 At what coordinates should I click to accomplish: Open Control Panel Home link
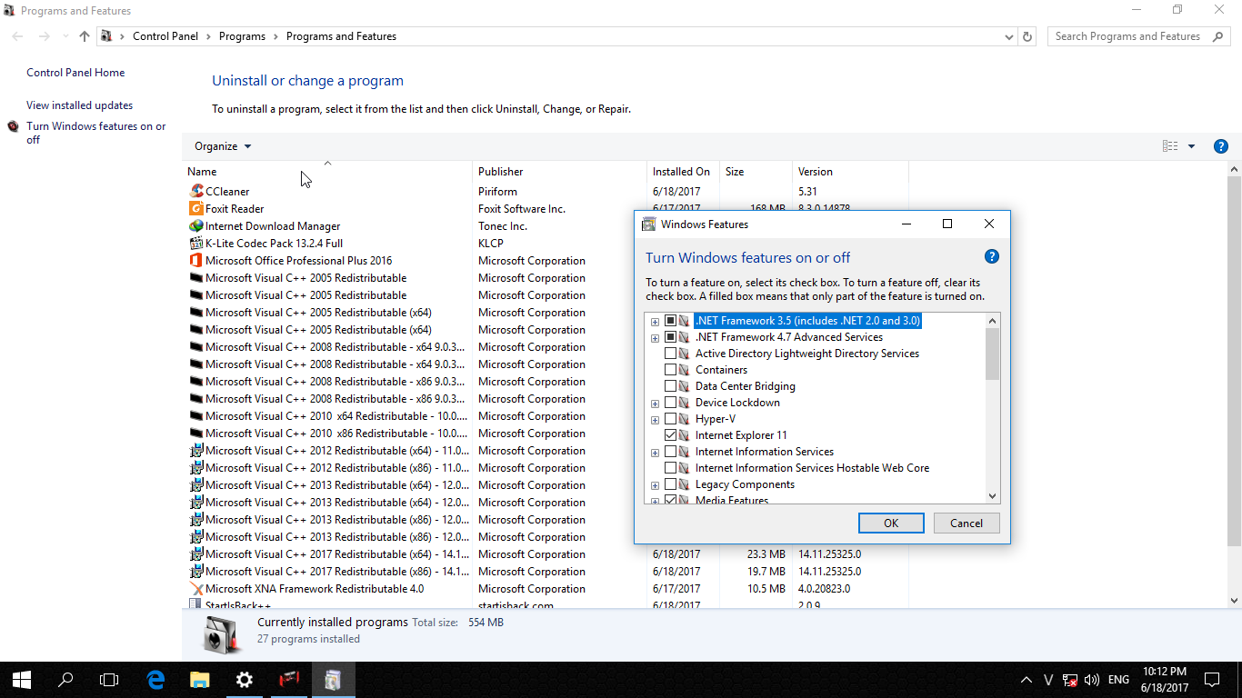pyautogui.click(x=75, y=73)
